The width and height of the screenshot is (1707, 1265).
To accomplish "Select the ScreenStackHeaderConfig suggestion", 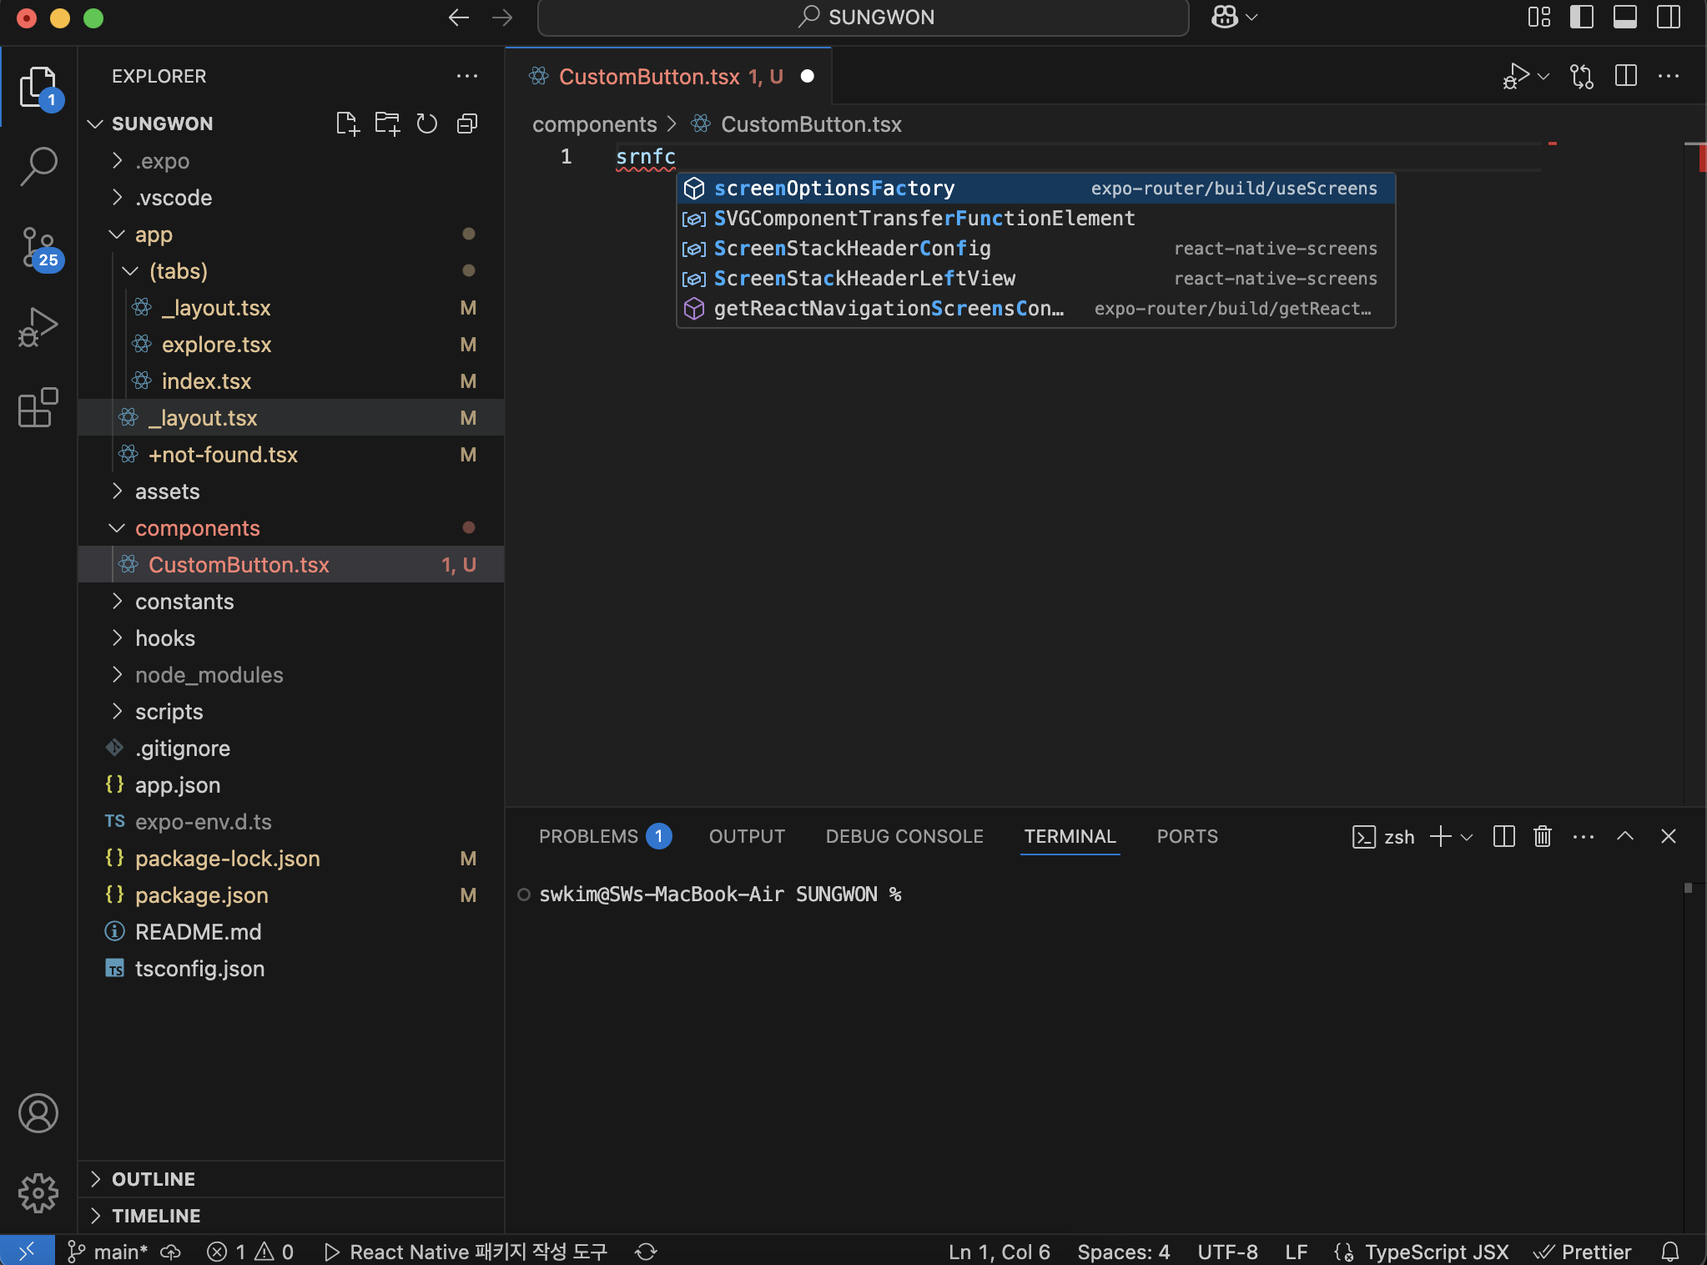I will point(1035,249).
